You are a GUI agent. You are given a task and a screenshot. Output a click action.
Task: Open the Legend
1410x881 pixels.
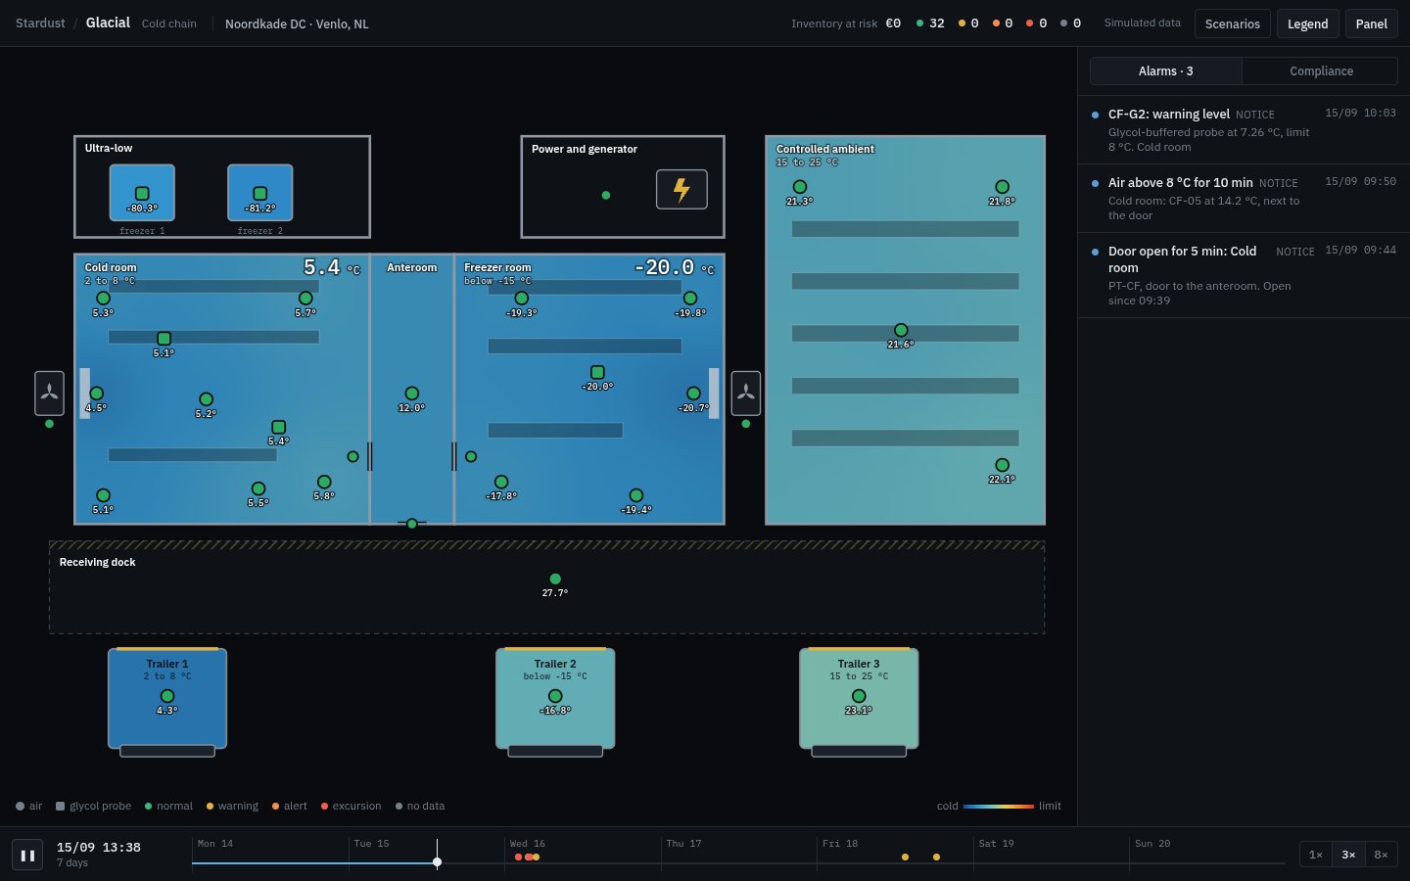pyautogui.click(x=1307, y=23)
